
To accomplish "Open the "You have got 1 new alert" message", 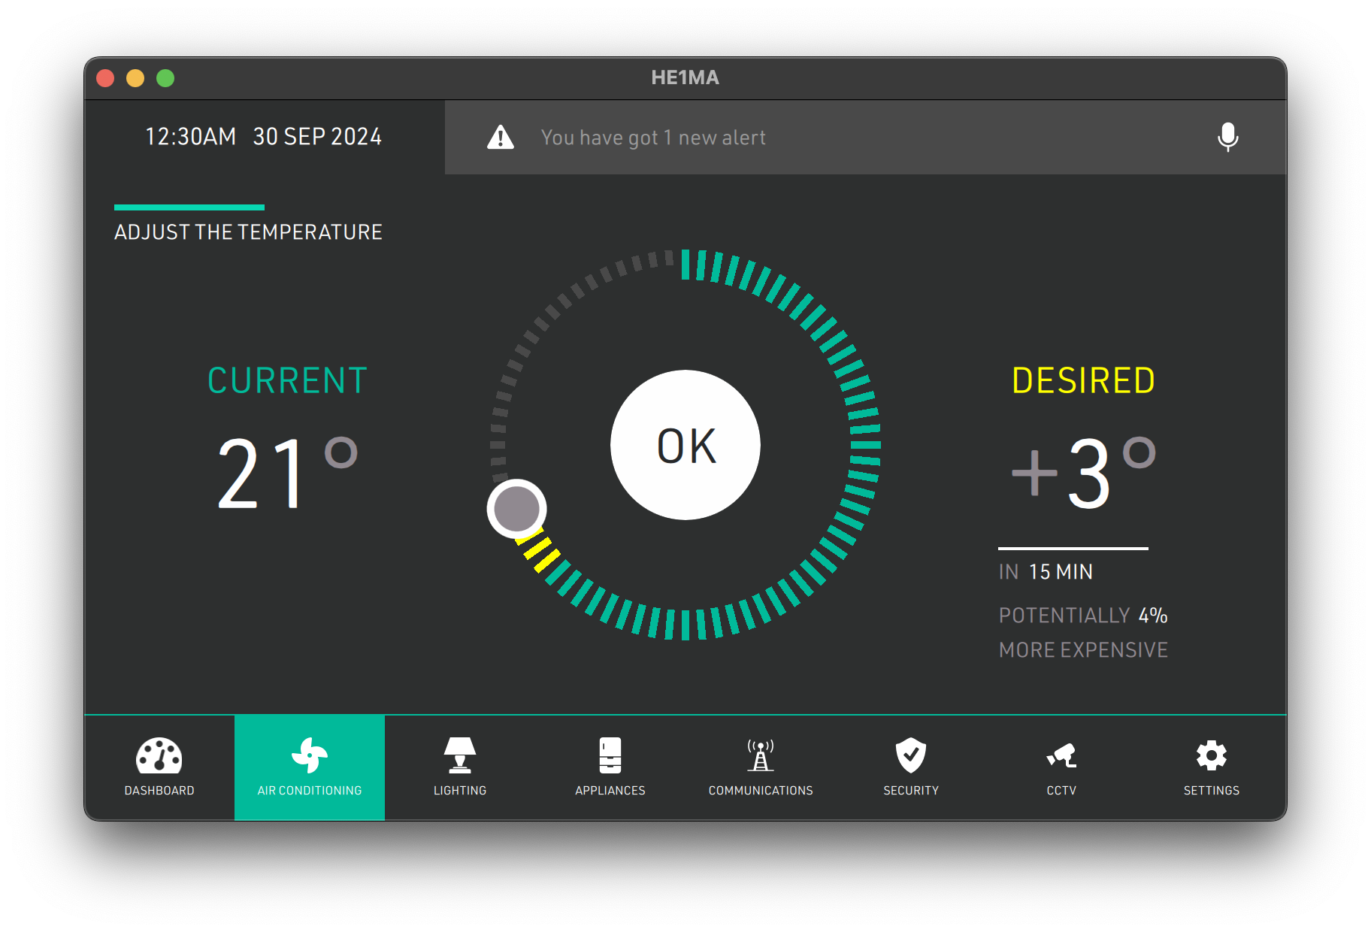I will 652,138.
